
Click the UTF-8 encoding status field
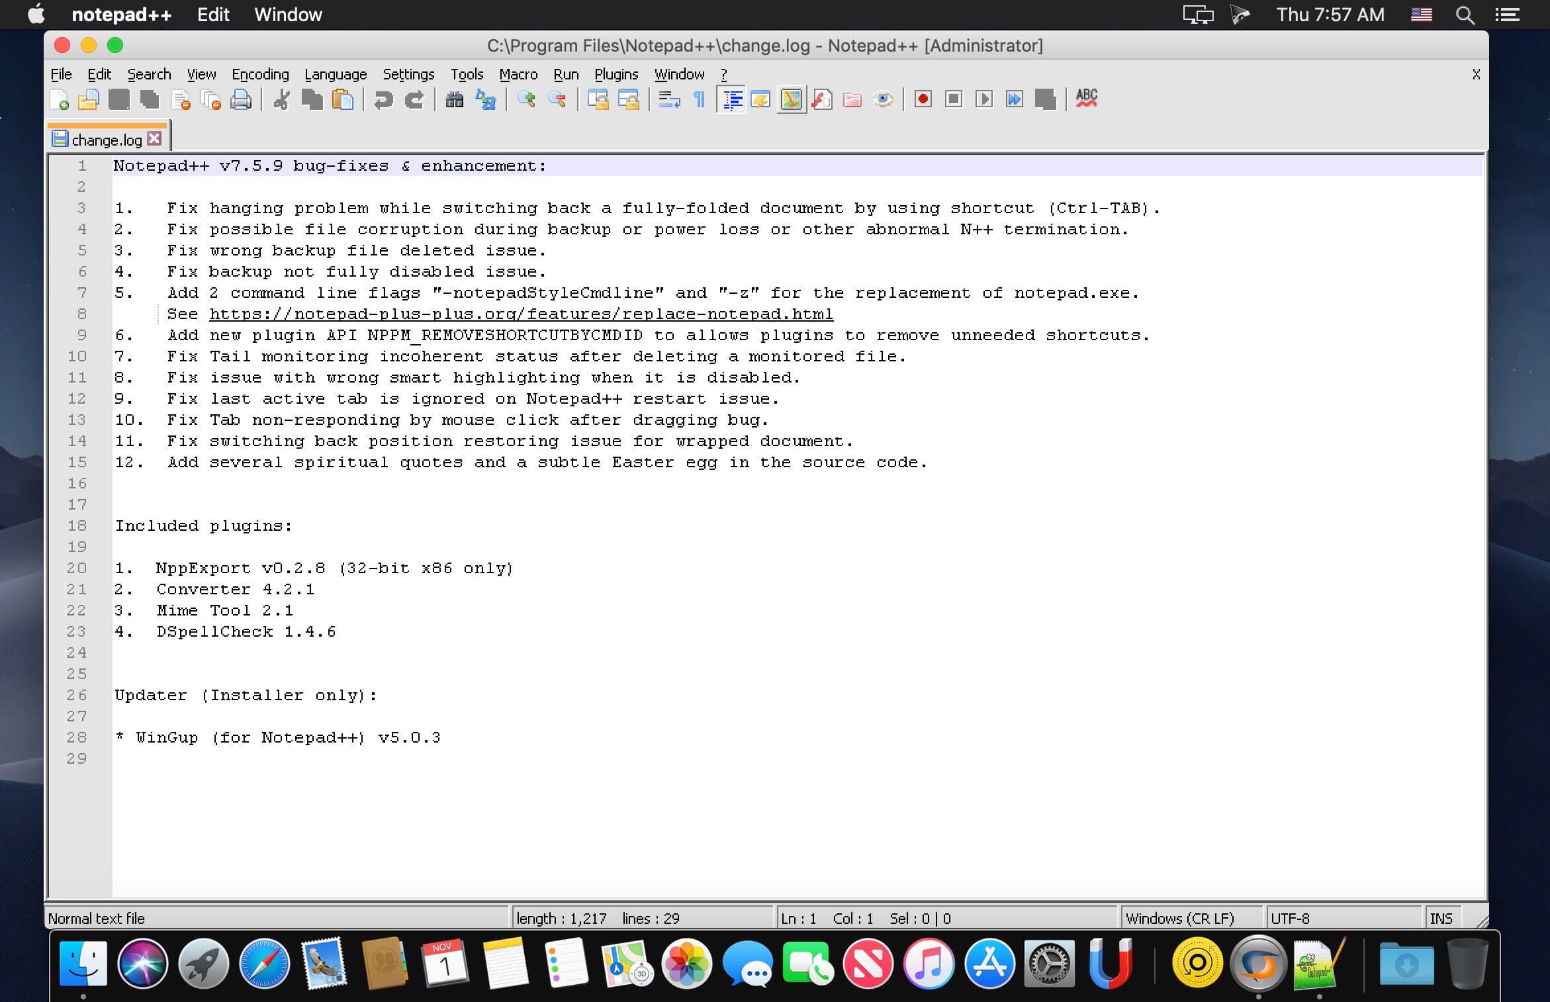pos(1290,918)
